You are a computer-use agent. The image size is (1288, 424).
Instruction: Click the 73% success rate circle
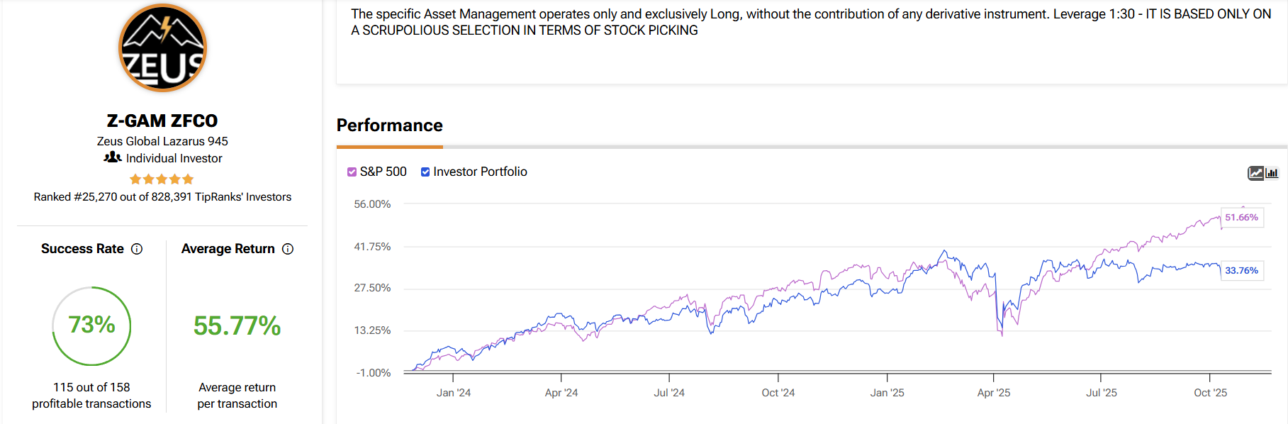pos(91,325)
